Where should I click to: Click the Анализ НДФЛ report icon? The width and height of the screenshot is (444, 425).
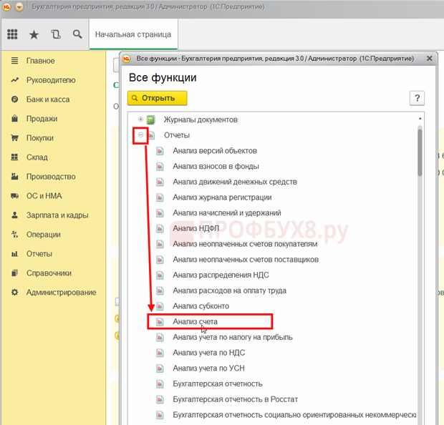point(160,228)
